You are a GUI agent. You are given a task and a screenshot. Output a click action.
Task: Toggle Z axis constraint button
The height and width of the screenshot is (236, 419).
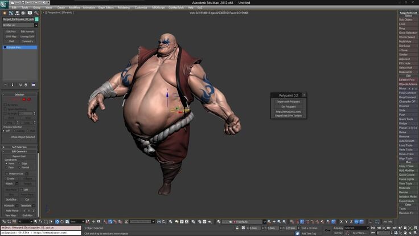point(351,222)
